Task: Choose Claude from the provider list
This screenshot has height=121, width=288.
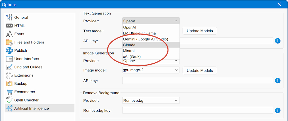Action: click(151, 45)
